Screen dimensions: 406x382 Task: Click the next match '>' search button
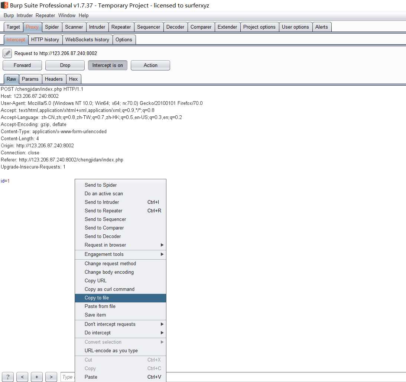[51, 377]
